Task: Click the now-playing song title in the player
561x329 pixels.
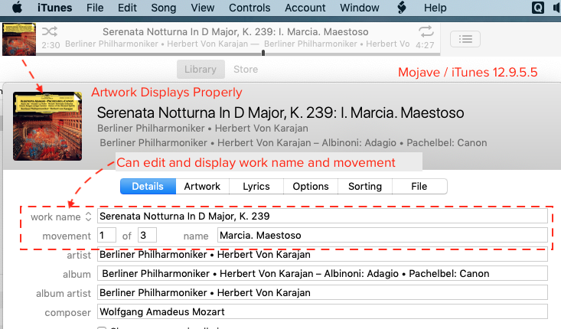Action: (236, 32)
